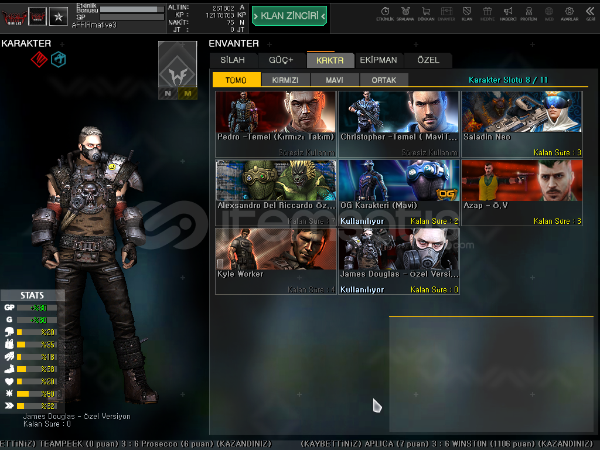Select the OG Karakteri (Mavi) card
The image size is (600, 450).
tap(398, 193)
